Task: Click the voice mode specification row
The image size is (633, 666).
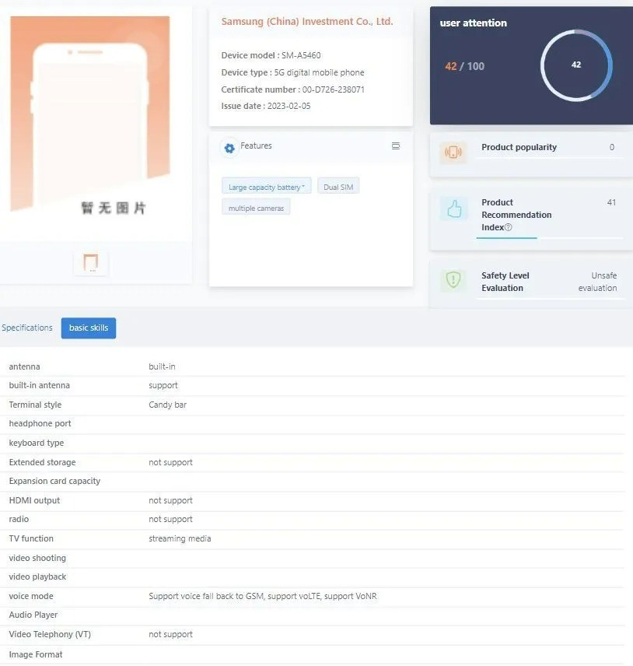Action: 263,596
